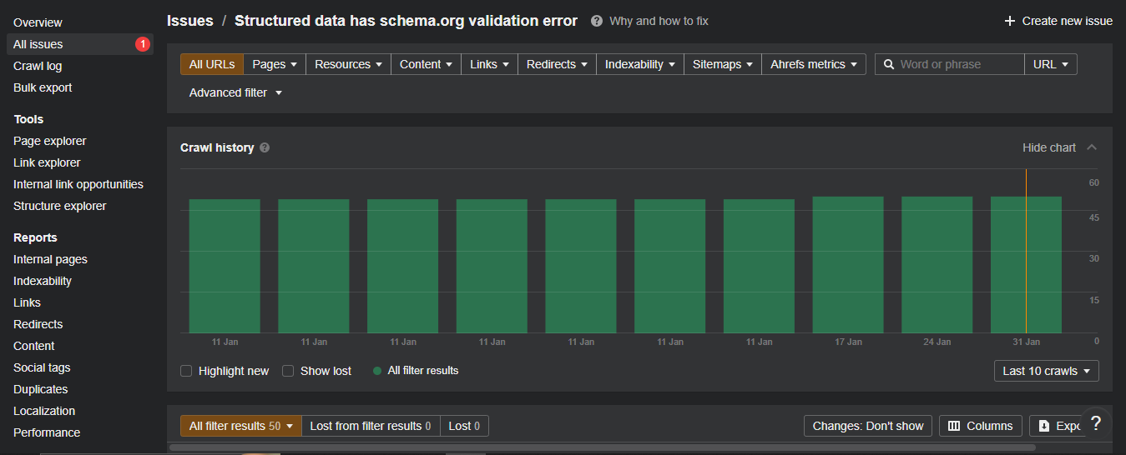Click the question mark icon beside Crawl history
Screen dimensions: 1126x455
tap(265, 147)
